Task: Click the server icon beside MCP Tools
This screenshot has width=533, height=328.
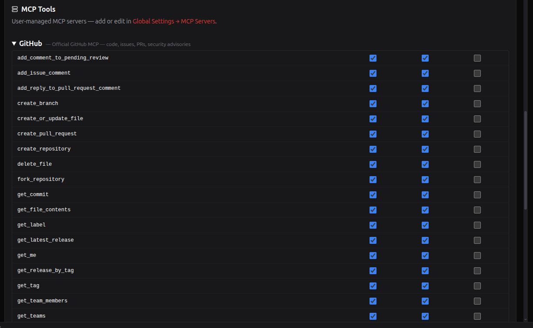Action: click(x=15, y=9)
